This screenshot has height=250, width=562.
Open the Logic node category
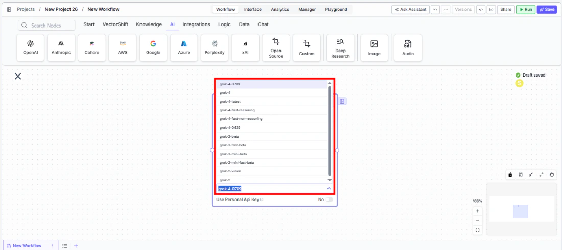(x=225, y=24)
